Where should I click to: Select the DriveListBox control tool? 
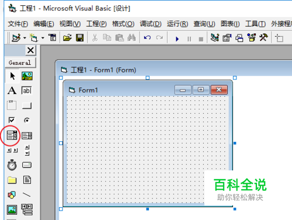coord(27,165)
